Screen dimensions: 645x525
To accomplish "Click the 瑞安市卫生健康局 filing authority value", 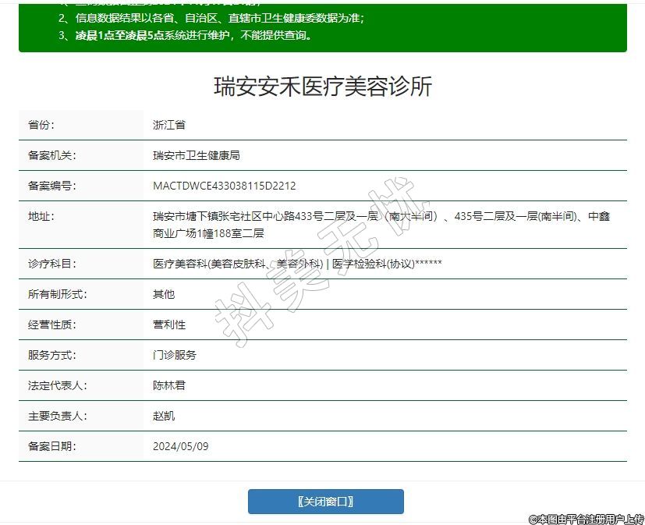I will [x=197, y=155].
